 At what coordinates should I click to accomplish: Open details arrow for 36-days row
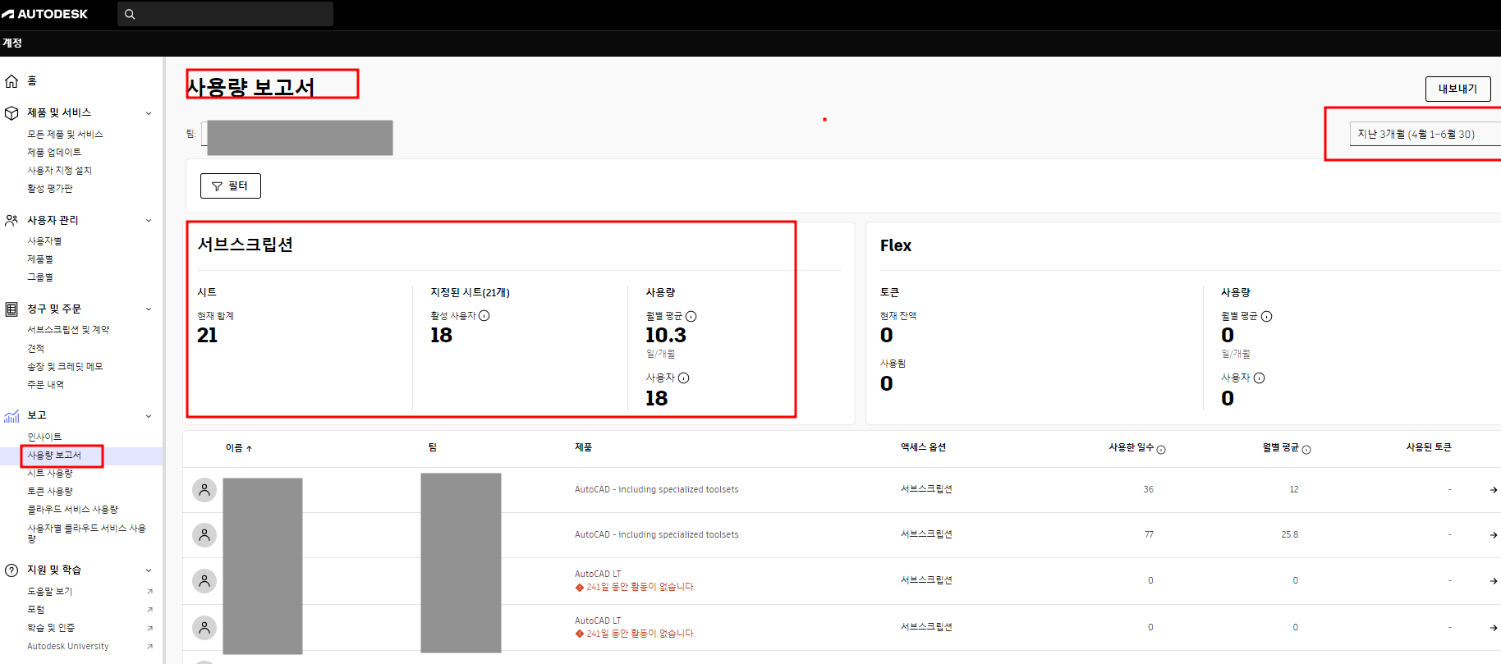click(1493, 490)
